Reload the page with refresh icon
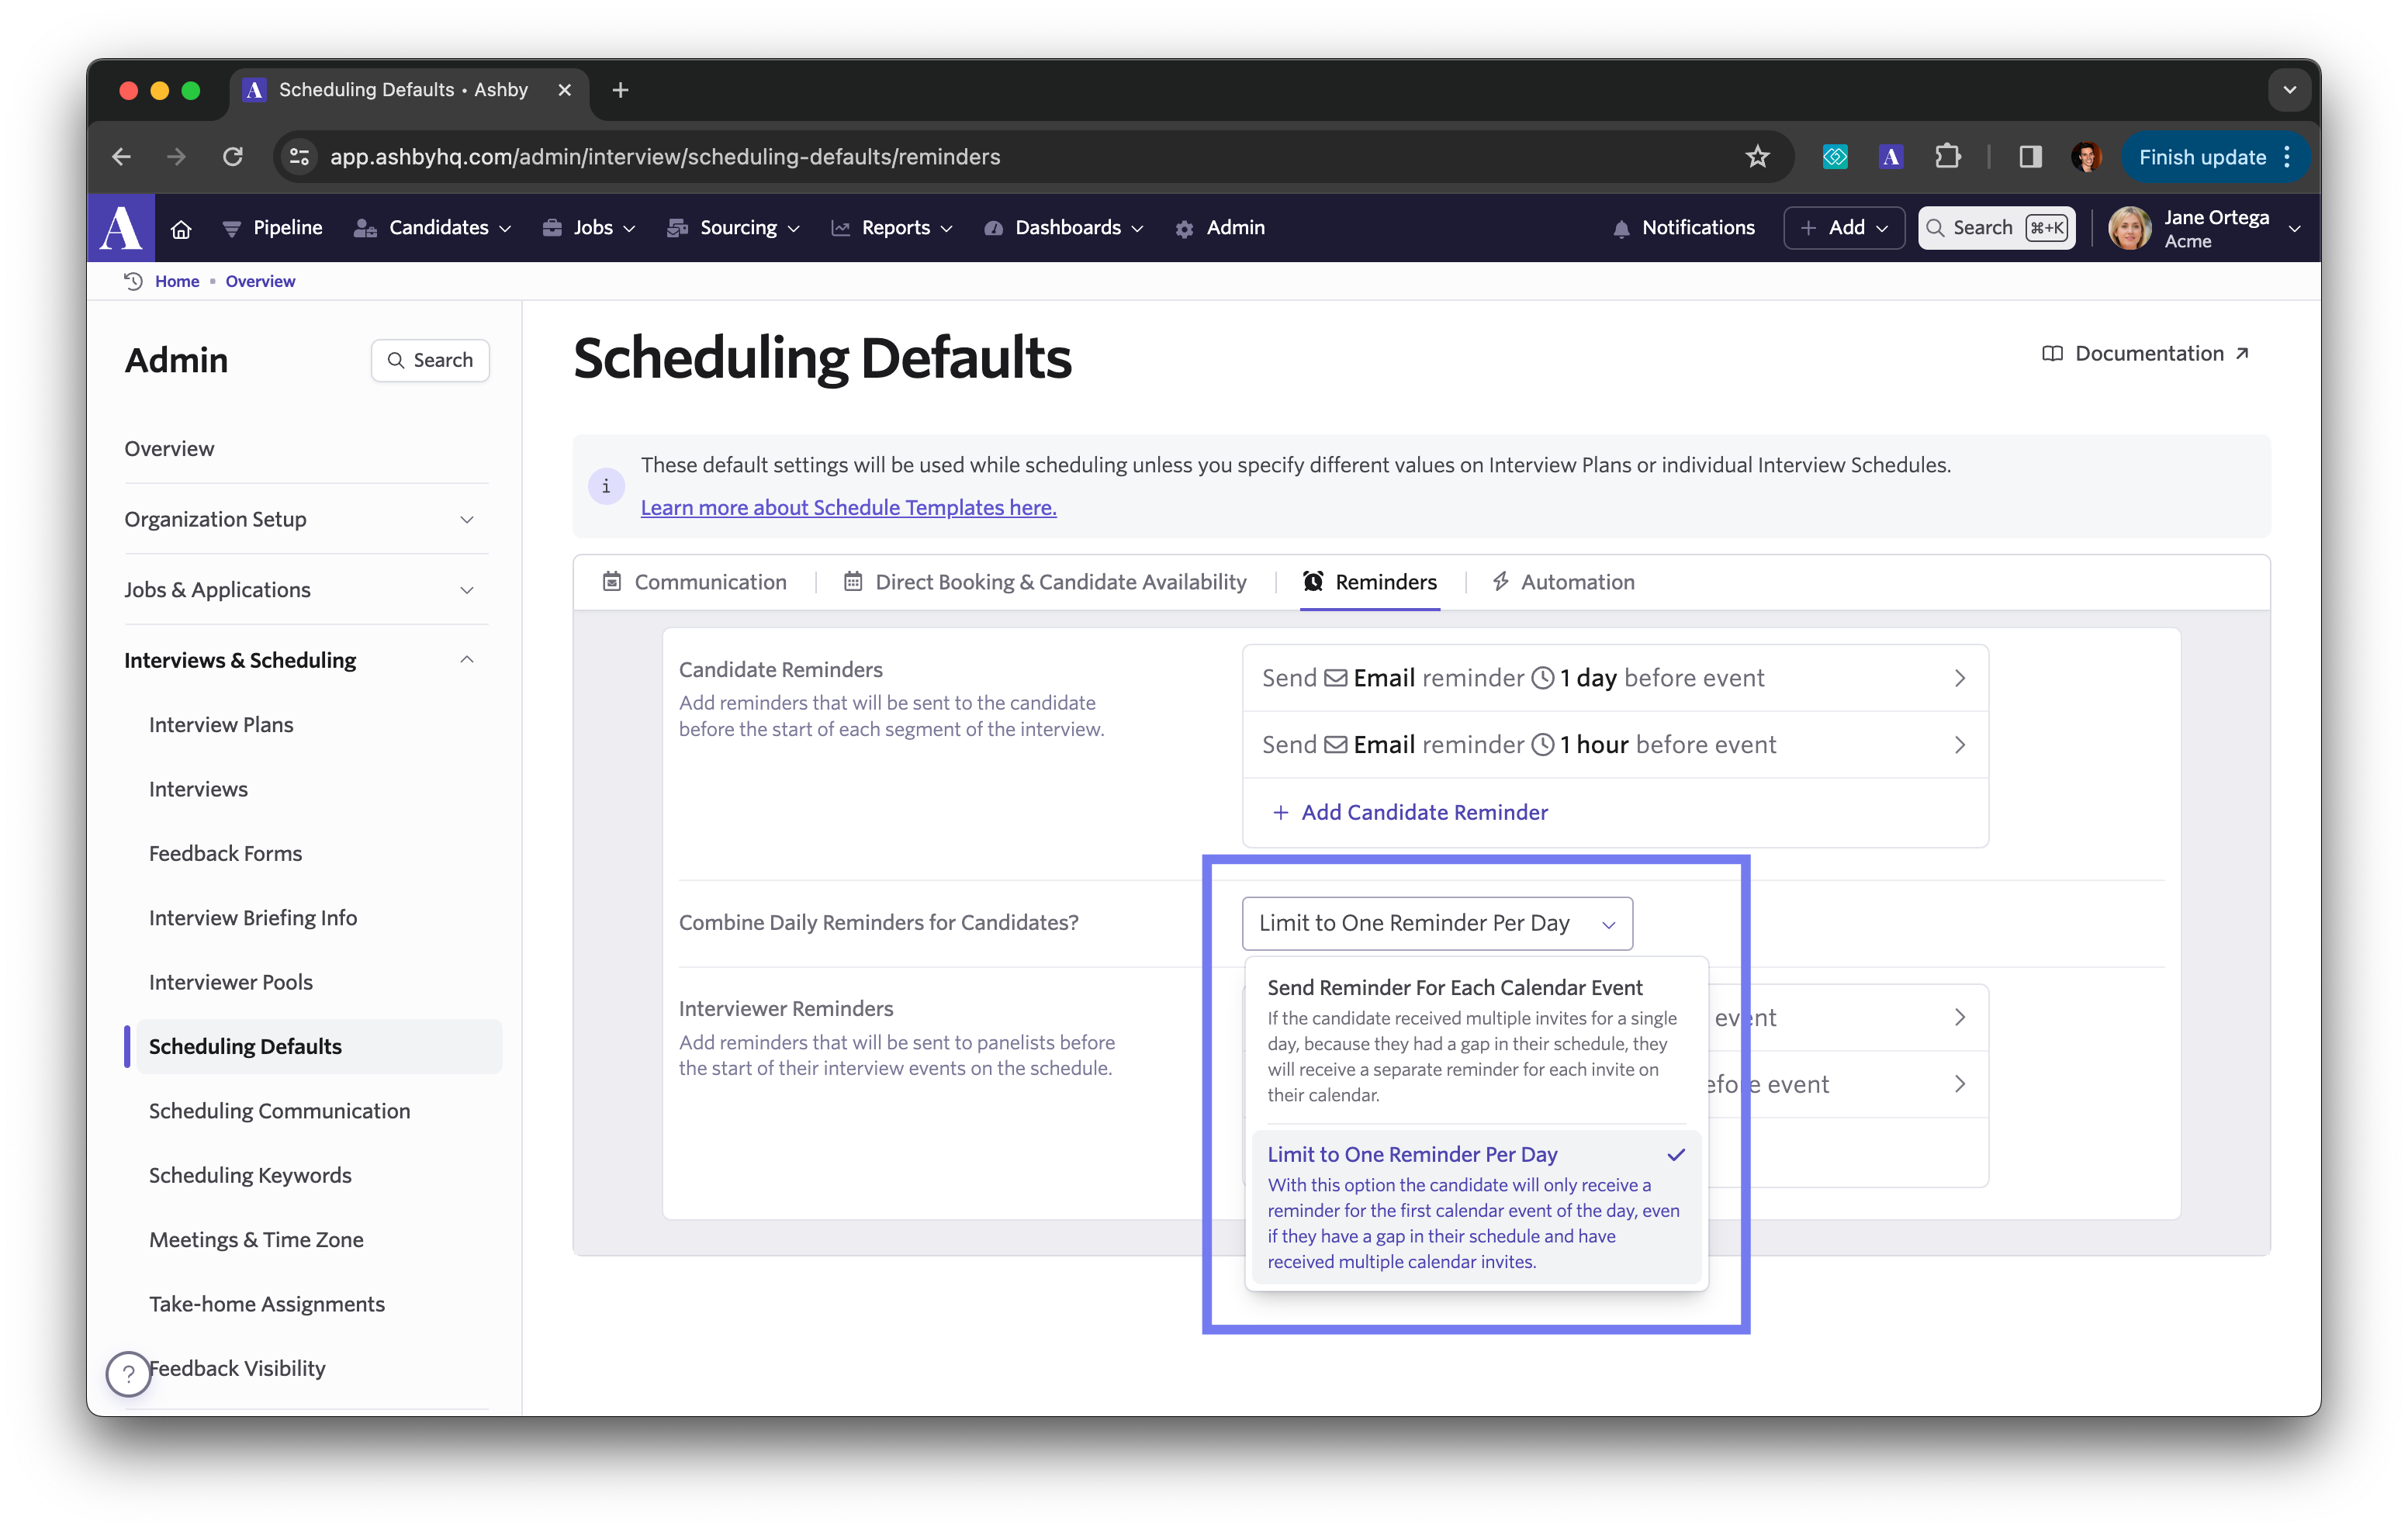 tap(233, 157)
